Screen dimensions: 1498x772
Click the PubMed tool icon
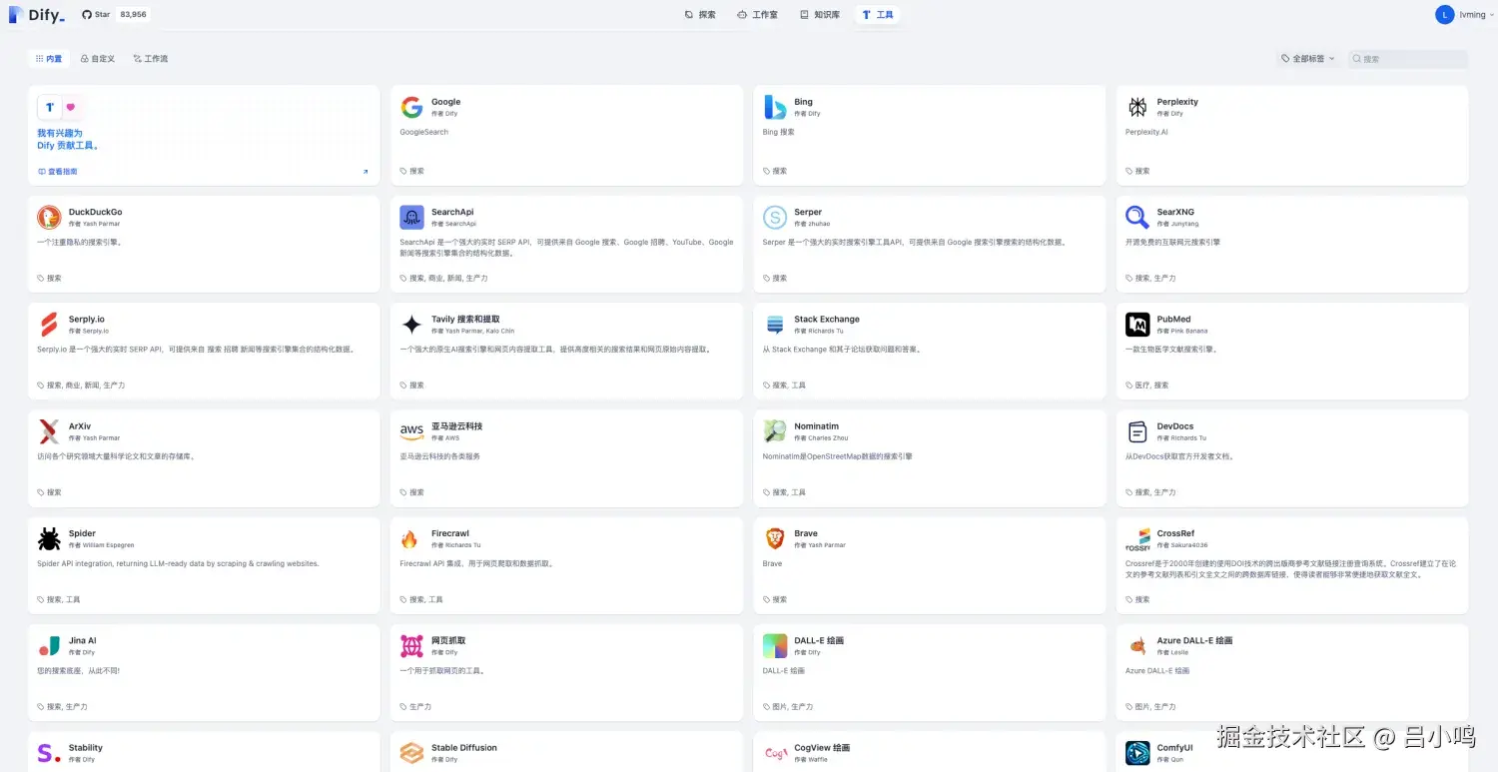point(1137,325)
